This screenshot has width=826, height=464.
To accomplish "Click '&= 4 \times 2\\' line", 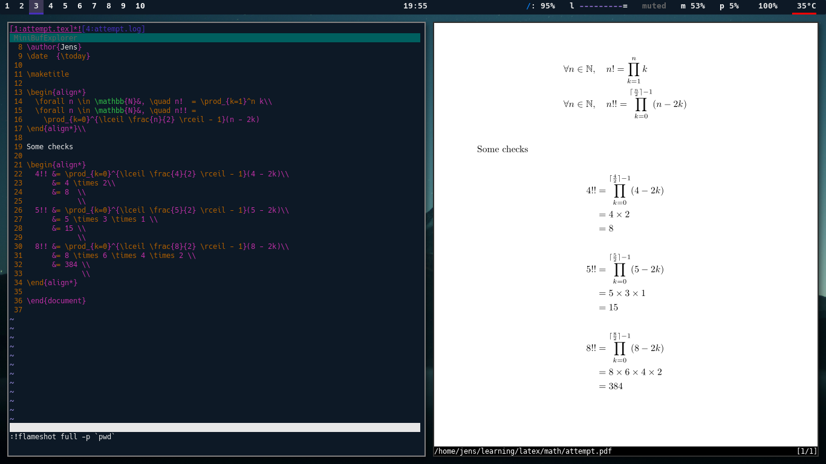I will click(x=83, y=182).
